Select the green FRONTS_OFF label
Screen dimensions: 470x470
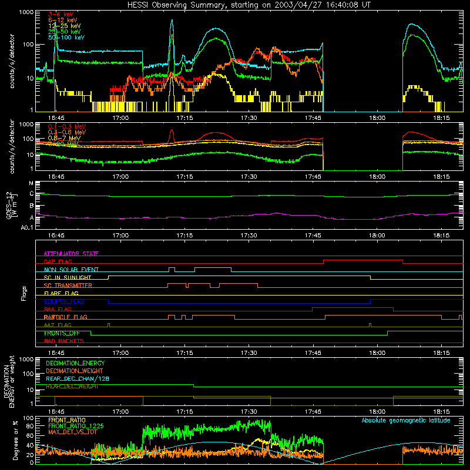[62, 333]
